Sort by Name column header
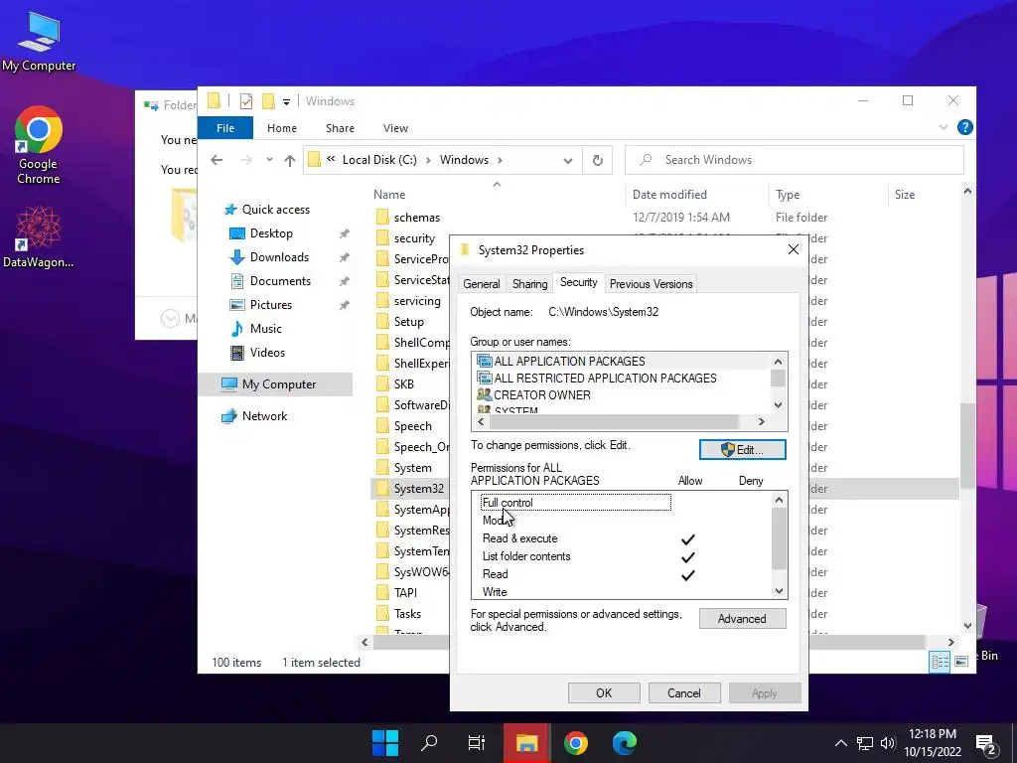The height and width of the screenshot is (763, 1017). point(389,195)
